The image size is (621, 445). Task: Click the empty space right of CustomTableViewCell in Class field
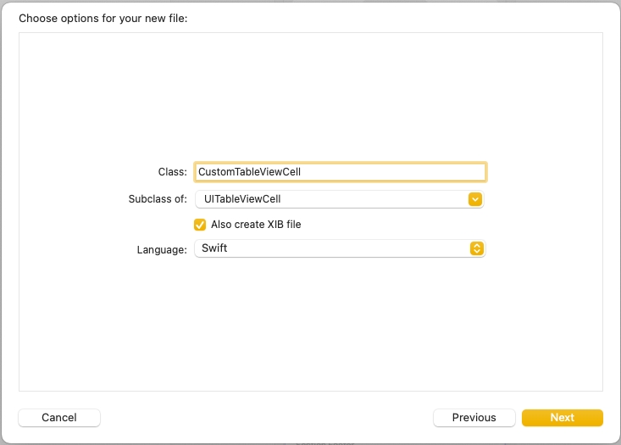[x=398, y=172]
